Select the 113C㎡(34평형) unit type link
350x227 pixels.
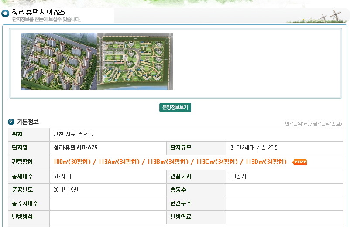(x=217, y=162)
